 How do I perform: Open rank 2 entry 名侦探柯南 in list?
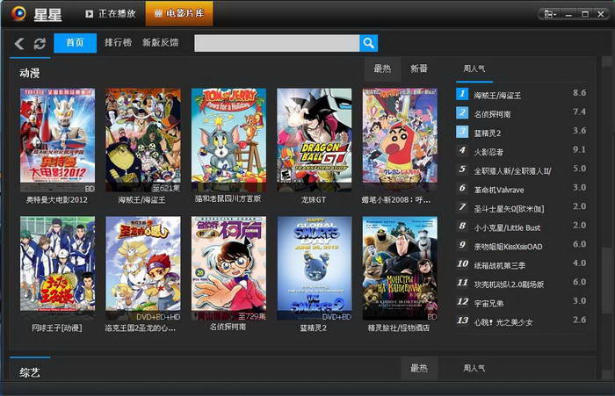(492, 114)
